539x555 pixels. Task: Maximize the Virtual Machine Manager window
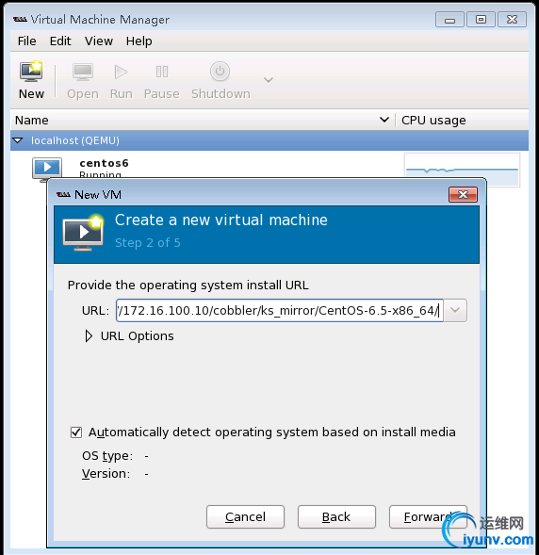481,19
